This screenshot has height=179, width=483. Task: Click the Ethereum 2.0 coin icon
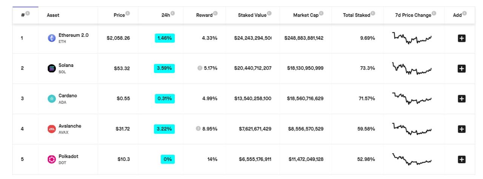(52, 38)
